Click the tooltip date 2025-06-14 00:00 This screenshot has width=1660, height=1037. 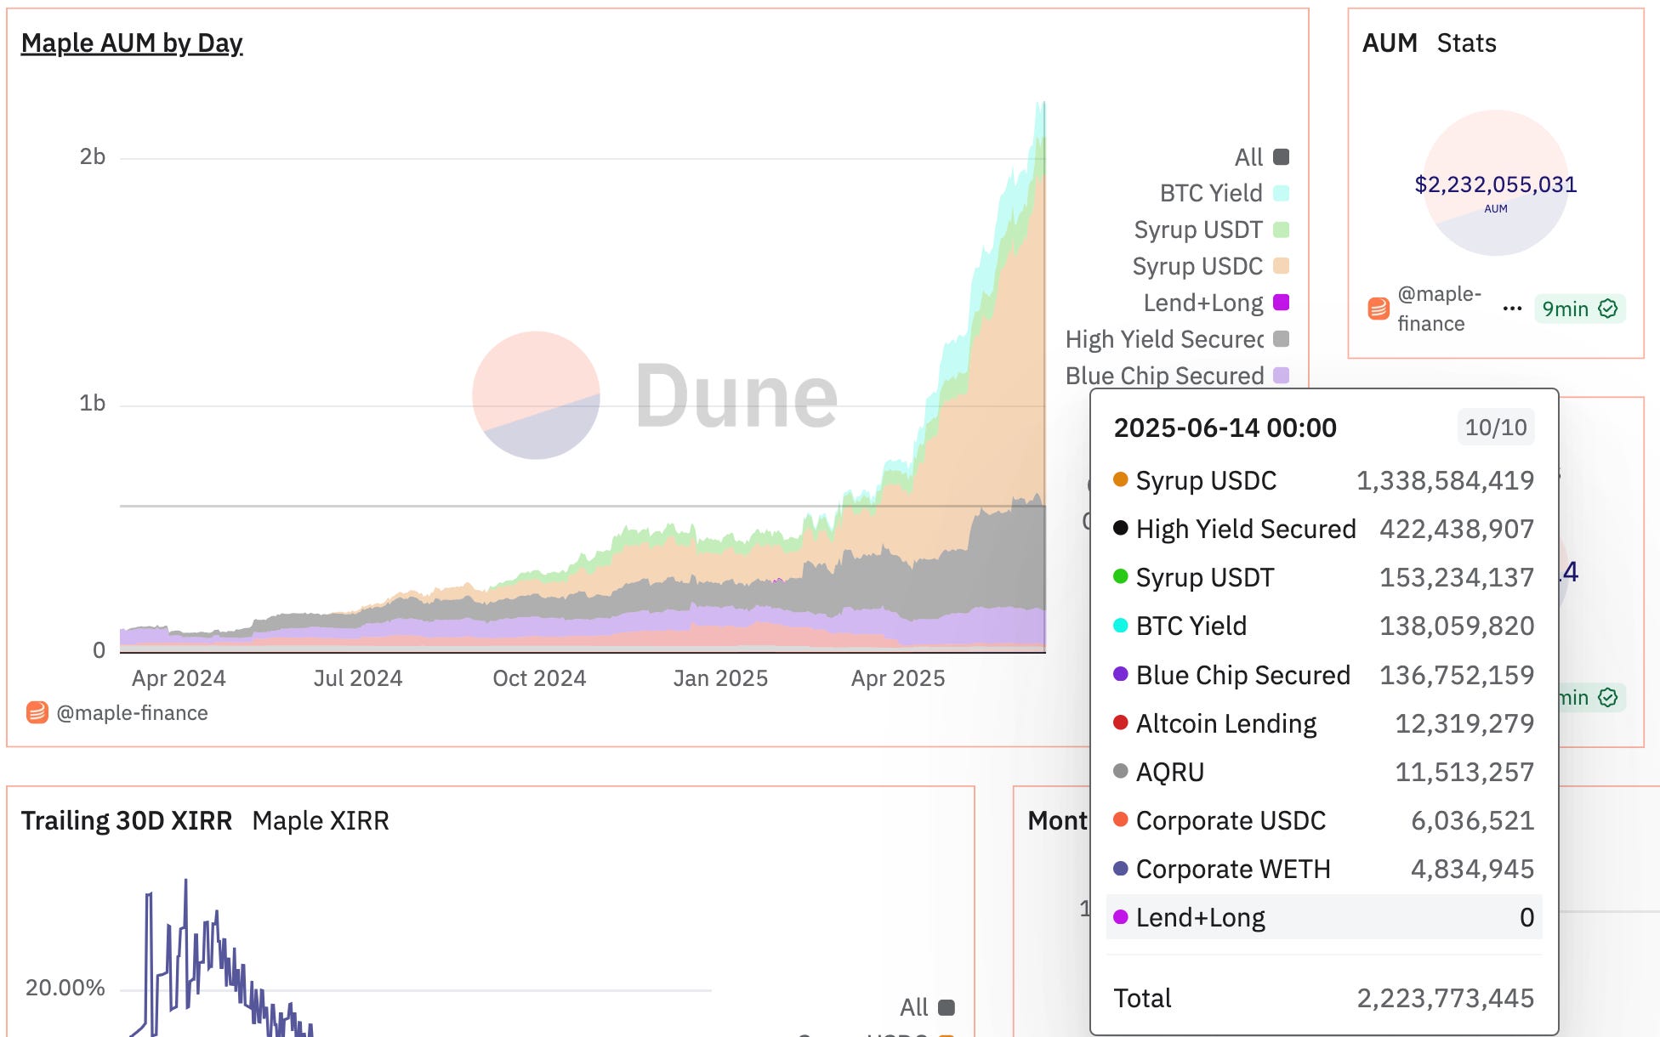point(1225,428)
